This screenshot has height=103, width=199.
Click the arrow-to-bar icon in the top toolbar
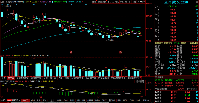point(142,2)
